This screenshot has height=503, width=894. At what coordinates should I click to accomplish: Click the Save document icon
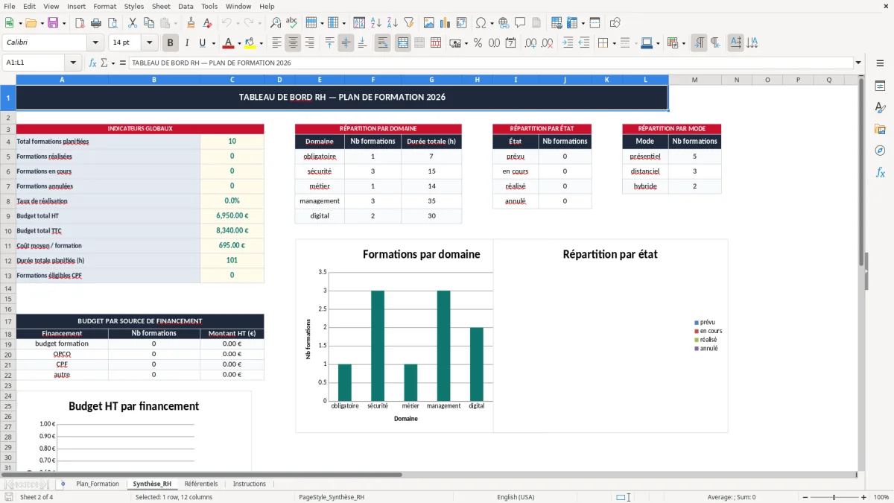[x=53, y=23]
